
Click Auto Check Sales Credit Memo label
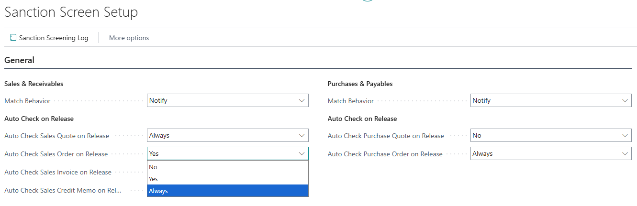63,190
